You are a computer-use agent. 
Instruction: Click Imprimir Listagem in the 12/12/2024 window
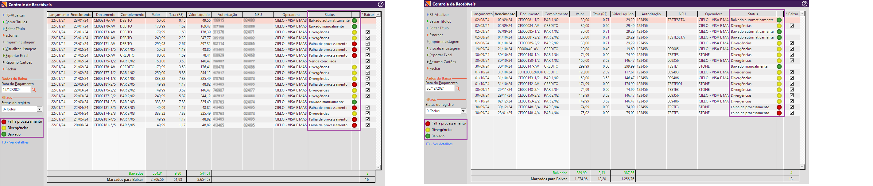tap(20, 42)
